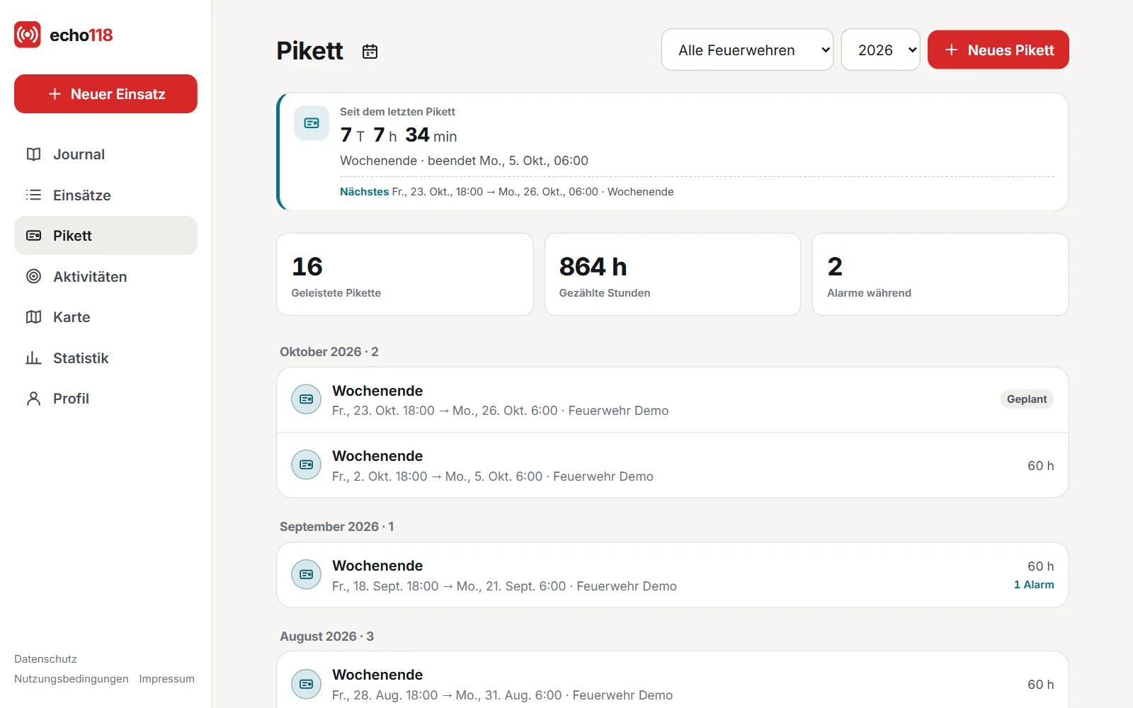Open the Journal menu item
Image resolution: width=1133 pixels, height=708 pixels.
[x=106, y=154]
